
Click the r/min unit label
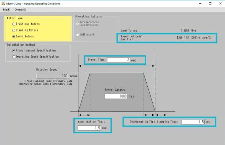(73, 76)
